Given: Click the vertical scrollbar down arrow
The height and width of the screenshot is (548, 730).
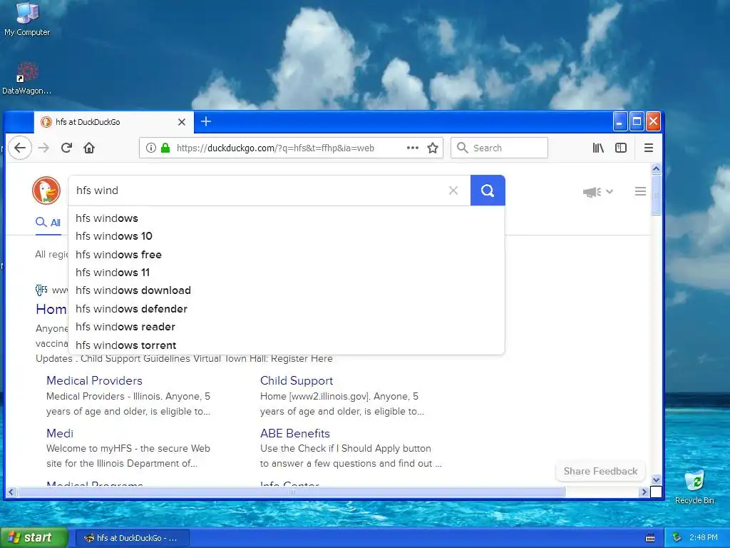Looking at the screenshot, I should (x=657, y=479).
